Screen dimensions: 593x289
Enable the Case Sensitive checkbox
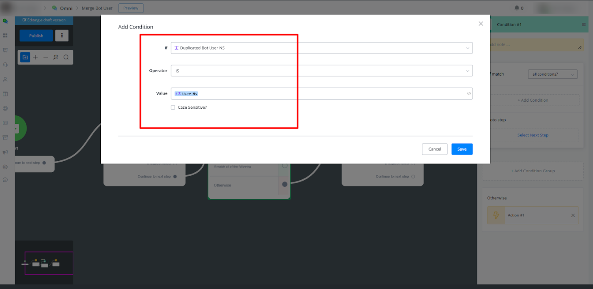tap(173, 108)
